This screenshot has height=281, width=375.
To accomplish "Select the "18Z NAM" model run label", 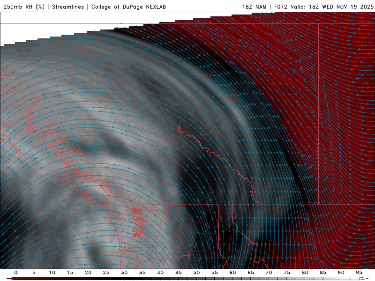I will 255,7.
